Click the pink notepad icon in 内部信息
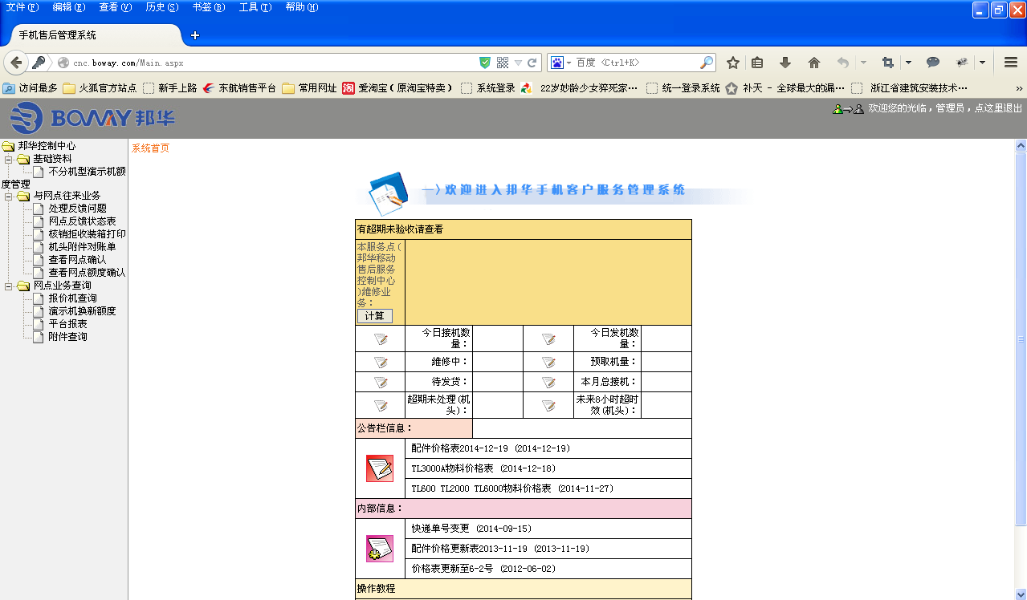Screen dimensions: 1027x600 (x=380, y=549)
